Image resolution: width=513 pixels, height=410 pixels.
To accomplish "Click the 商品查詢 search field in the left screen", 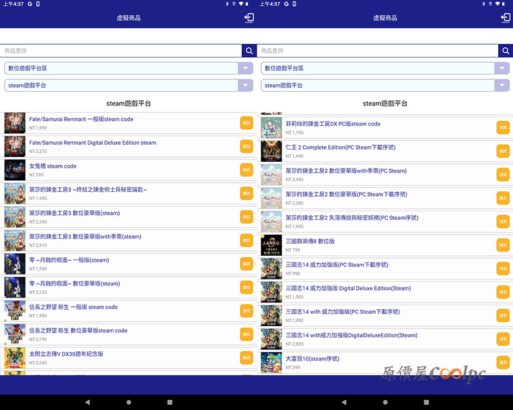I will pyautogui.click(x=121, y=51).
